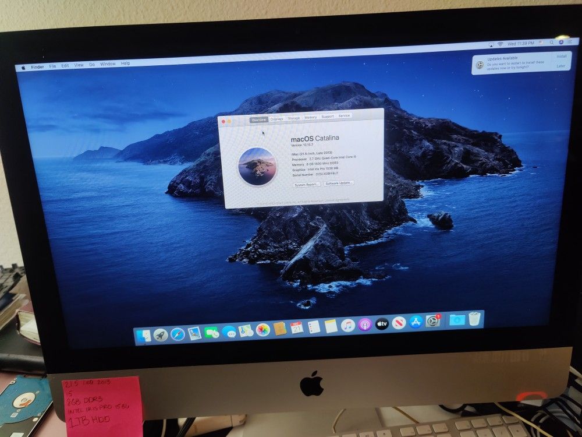
Task: Open Podcasts from the dock
Action: point(365,325)
